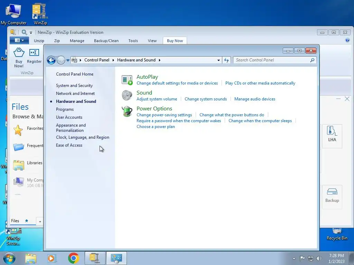Select the Buy Now ribbon tab
This screenshot has height=265, width=354.
pyautogui.click(x=175, y=41)
